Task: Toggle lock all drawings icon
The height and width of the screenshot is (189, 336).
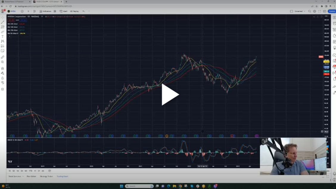Action: 3,78
